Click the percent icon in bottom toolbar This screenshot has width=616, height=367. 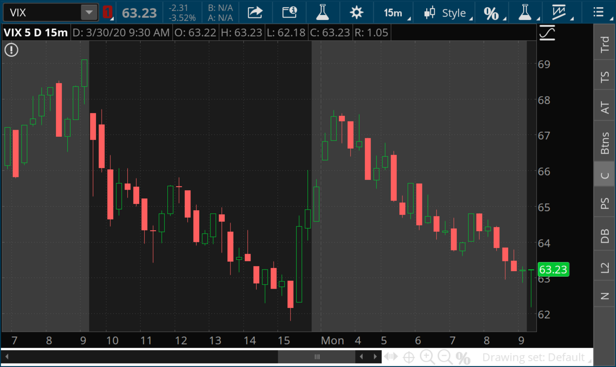463,357
